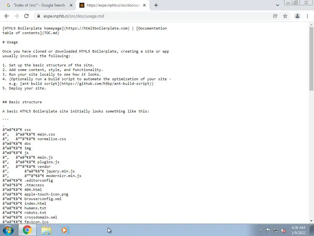Click the '404.html' line
This screenshot has height=236, width=314.
coord(22,190)
